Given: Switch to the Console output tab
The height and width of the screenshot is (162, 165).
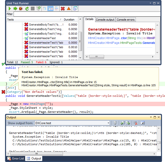Looking at the screenshot, I should [x=105, y=20].
